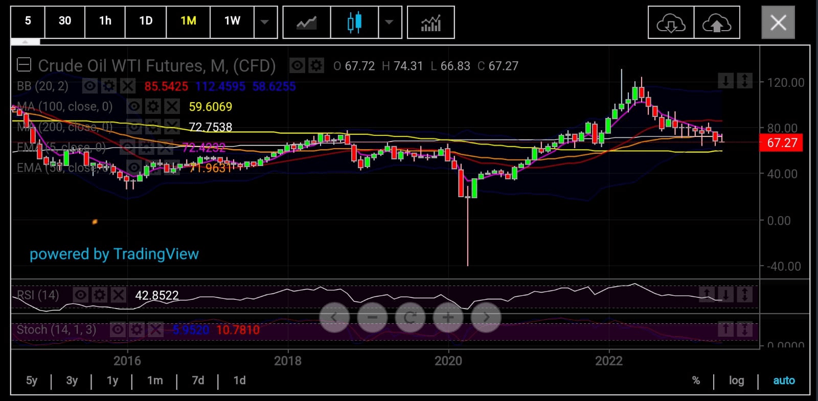Select the 30-minute timeframe tab
Viewport: 818px width, 401px height.
[65, 22]
